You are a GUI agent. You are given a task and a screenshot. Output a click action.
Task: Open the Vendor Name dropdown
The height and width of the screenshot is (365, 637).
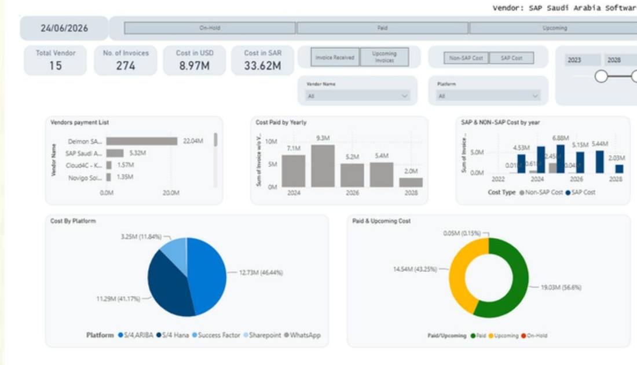tap(357, 96)
